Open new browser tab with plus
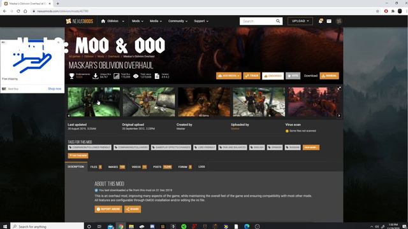The width and height of the screenshot is (408, 229). [x=58, y=4]
